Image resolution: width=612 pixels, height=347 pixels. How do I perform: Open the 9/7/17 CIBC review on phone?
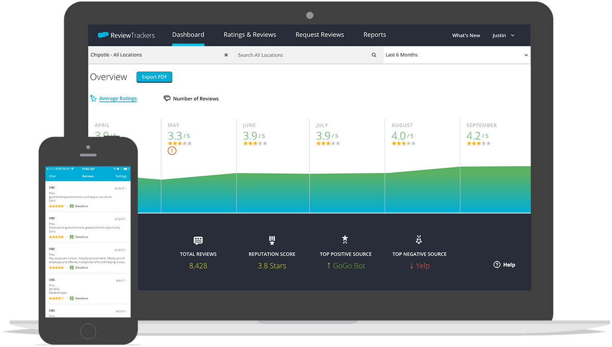click(88, 311)
